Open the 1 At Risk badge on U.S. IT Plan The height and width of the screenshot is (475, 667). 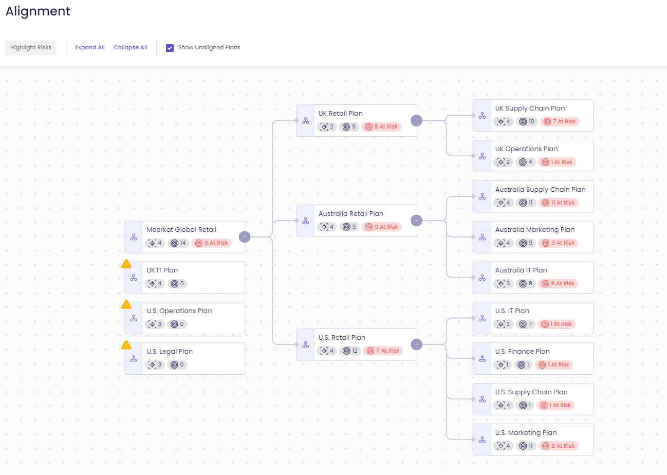tap(557, 324)
